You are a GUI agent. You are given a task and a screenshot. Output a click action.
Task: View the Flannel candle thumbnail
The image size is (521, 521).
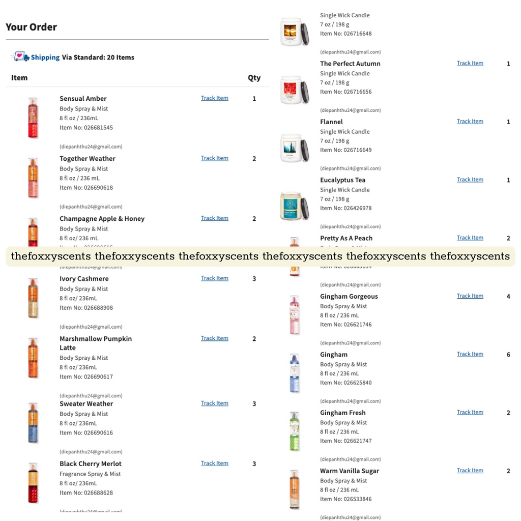[x=294, y=148]
